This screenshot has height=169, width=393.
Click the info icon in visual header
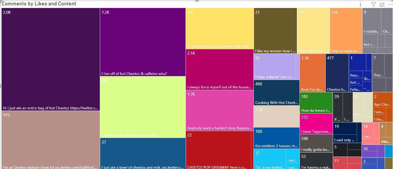point(360,4)
